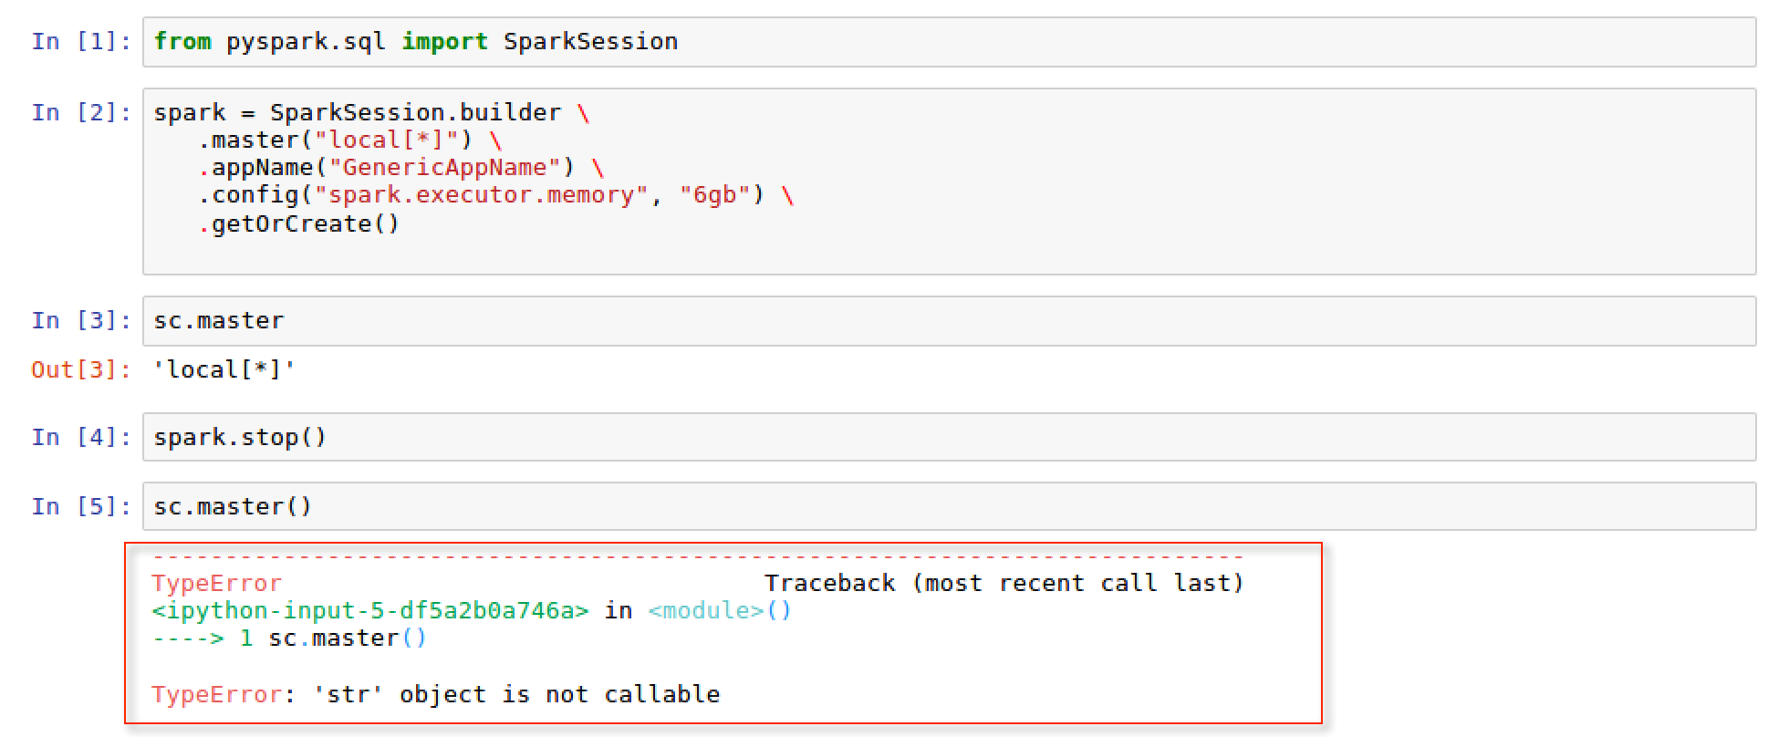Select the sc.master code cell
The image size is (1768, 737).
(x=949, y=321)
